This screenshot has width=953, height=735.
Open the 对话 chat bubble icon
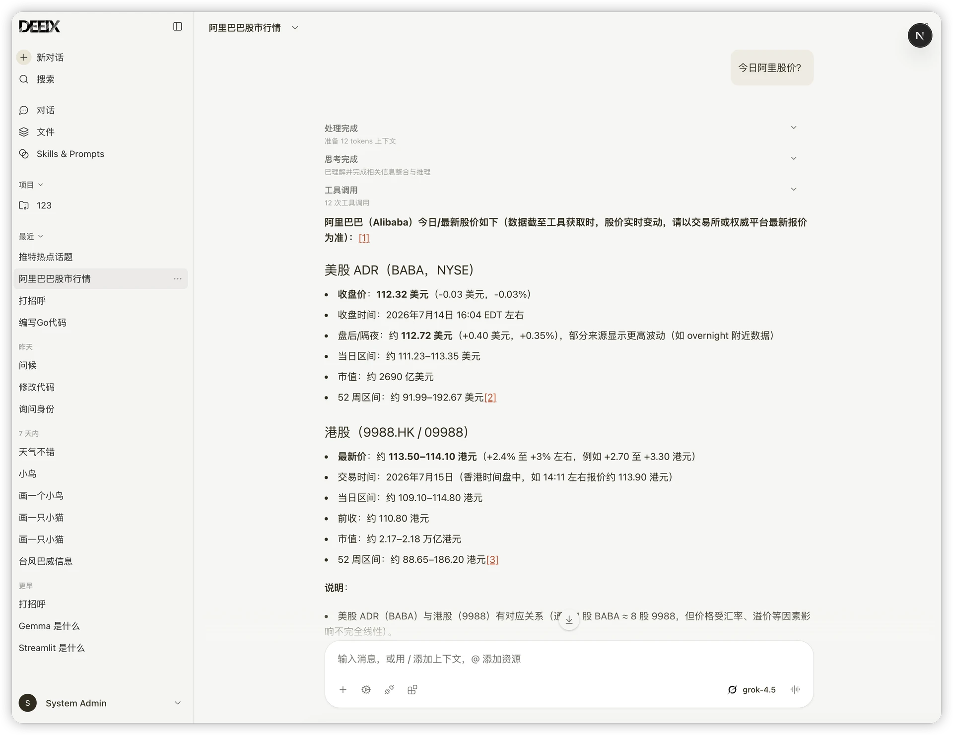tap(24, 110)
